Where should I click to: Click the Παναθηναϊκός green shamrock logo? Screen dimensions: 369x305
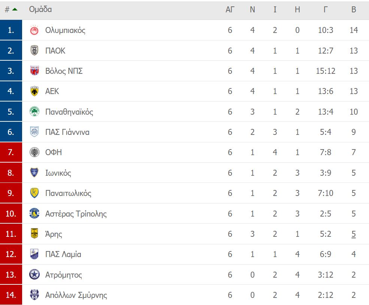(x=34, y=112)
